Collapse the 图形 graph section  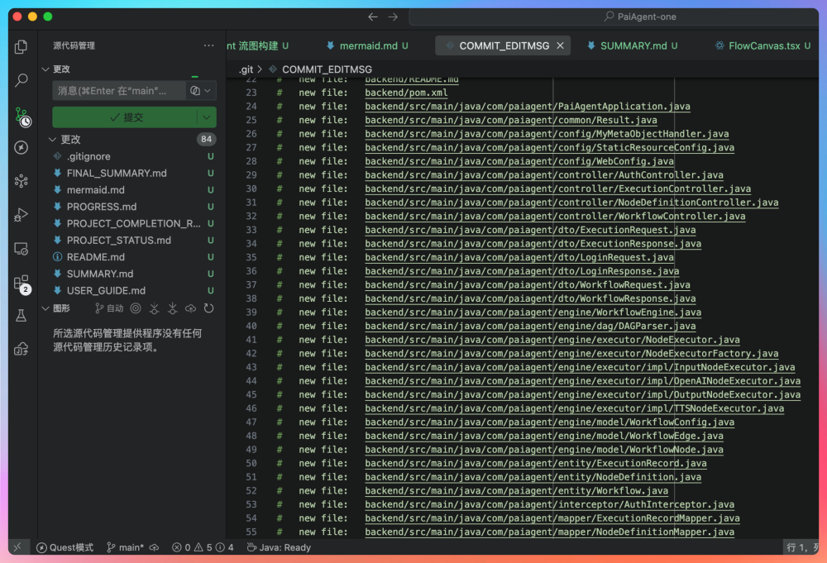click(x=46, y=308)
